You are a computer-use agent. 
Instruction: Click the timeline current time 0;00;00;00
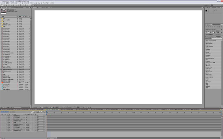coord(5,112)
